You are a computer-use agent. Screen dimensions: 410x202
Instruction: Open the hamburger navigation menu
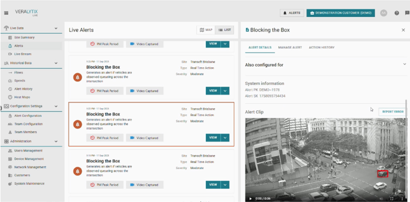6,13
